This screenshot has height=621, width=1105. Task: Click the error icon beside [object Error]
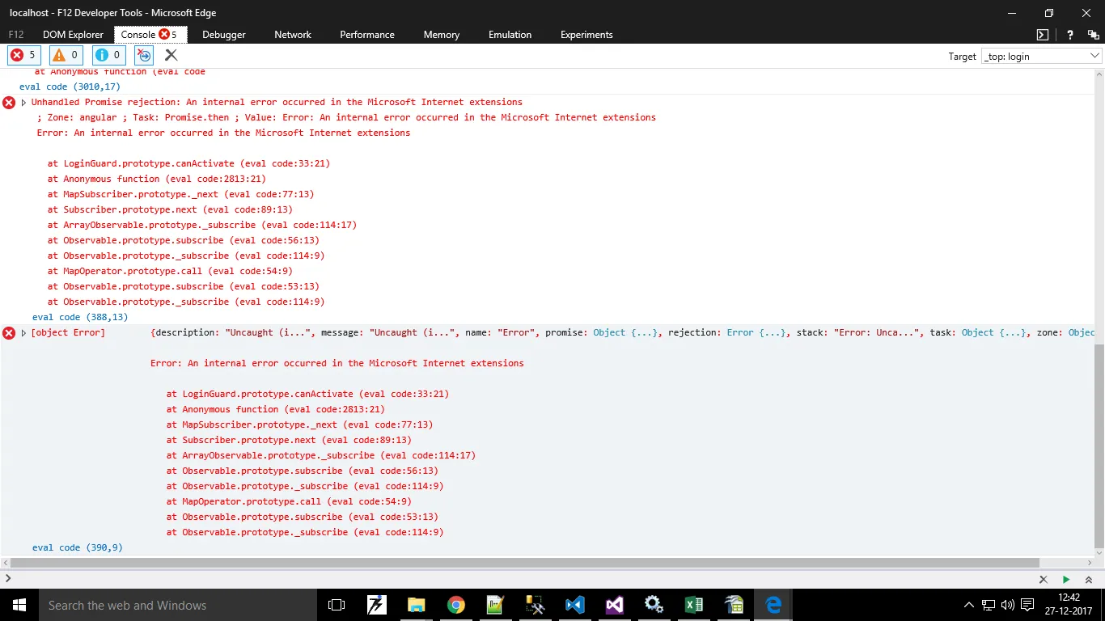9,333
